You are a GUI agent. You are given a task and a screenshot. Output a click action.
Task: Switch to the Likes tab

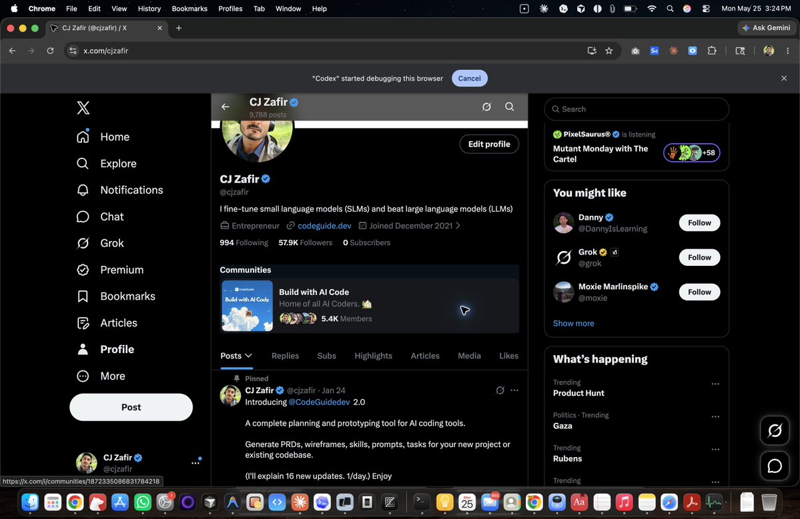(x=508, y=356)
